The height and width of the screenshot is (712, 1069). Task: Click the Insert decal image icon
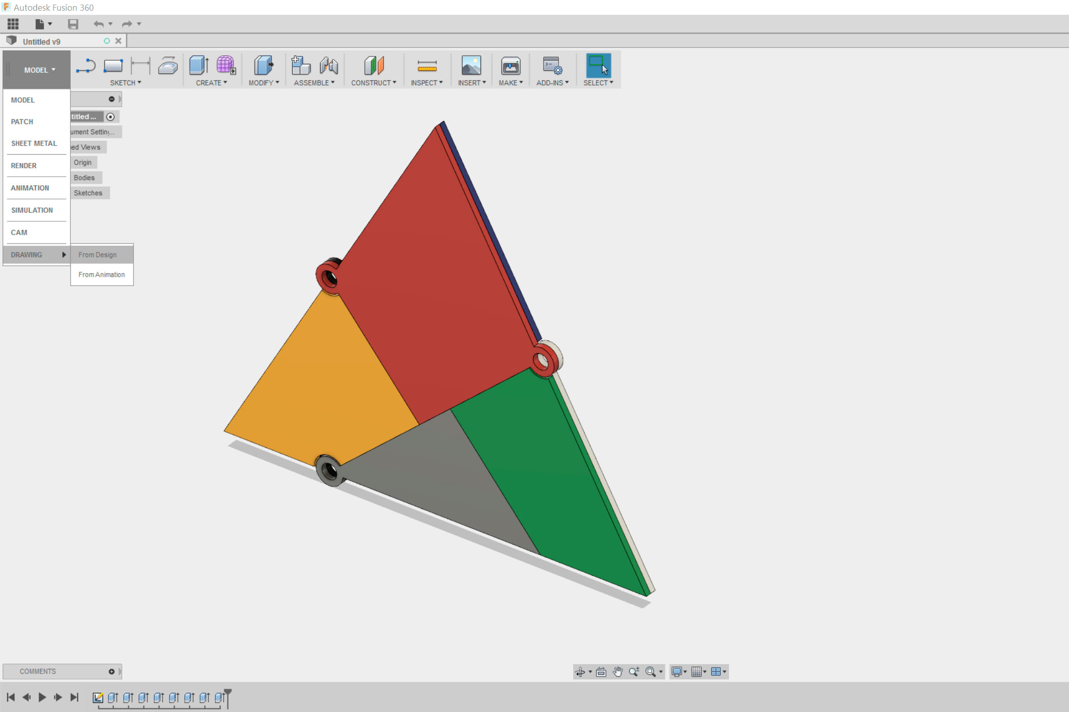tap(471, 66)
